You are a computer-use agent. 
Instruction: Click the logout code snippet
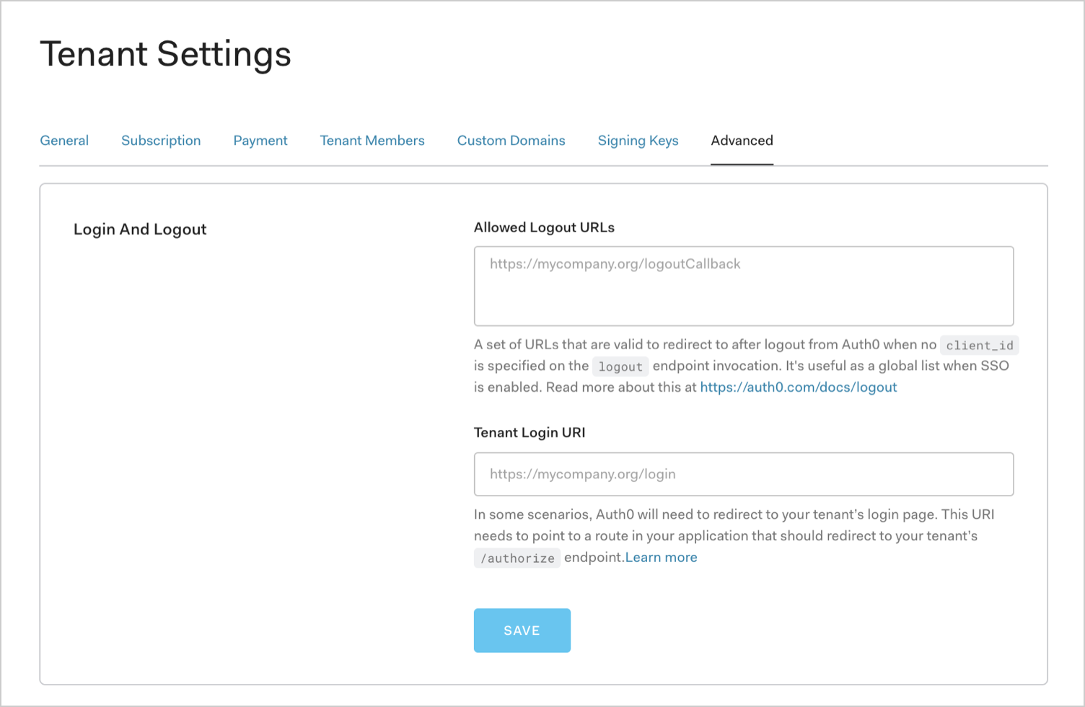click(x=620, y=366)
